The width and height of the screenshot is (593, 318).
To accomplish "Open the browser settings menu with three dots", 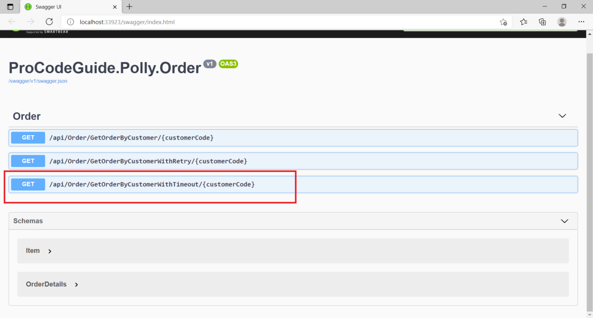I will coord(581,22).
